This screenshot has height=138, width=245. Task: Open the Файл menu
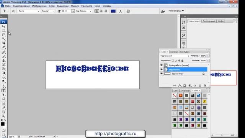click(x=8, y=6)
